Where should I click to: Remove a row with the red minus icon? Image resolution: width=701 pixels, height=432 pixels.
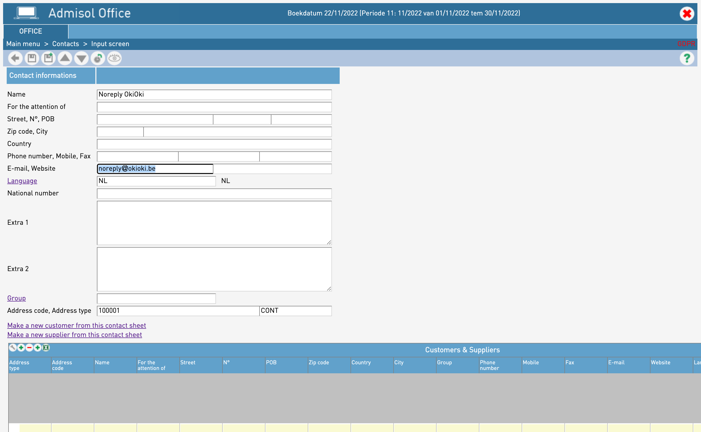pyautogui.click(x=29, y=348)
